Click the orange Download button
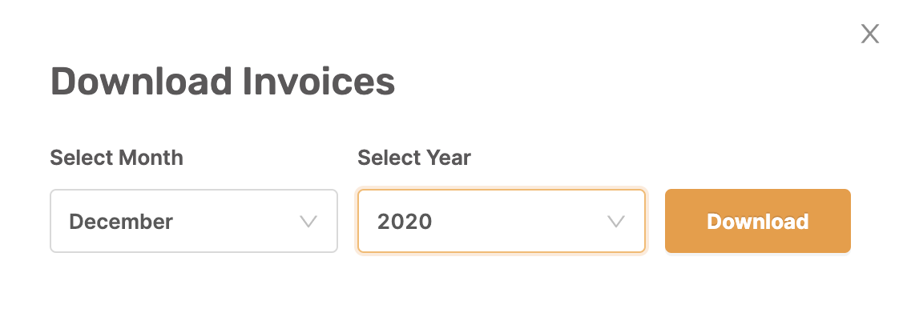The height and width of the screenshot is (317, 899). click(757, 221)
